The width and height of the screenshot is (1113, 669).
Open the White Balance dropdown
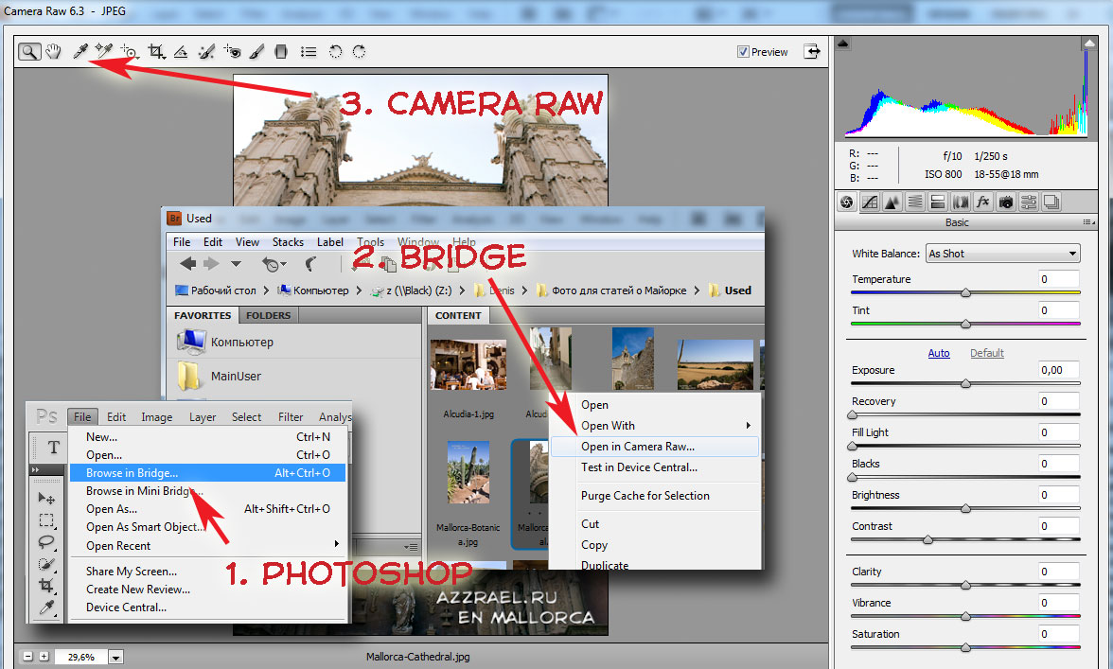[x=1002, y=254]
